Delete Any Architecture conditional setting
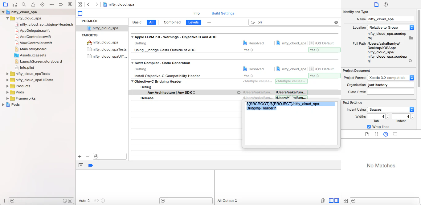The height and width of the screenshot is (205, 421). [239, 92]
